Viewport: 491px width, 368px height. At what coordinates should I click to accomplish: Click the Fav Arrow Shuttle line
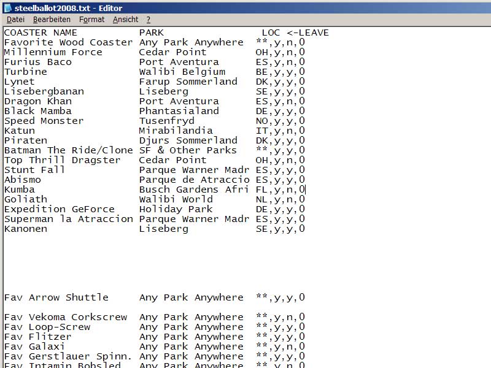pyautogui.click(x=56, y=297)
